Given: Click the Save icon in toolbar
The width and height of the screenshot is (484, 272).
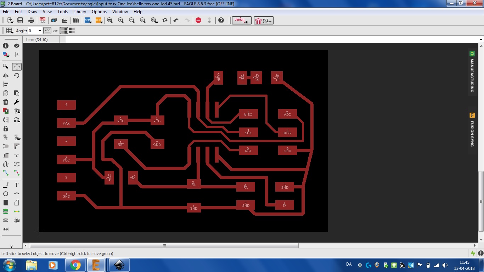Looking at the screenshot, I should (x=20, y=20).
